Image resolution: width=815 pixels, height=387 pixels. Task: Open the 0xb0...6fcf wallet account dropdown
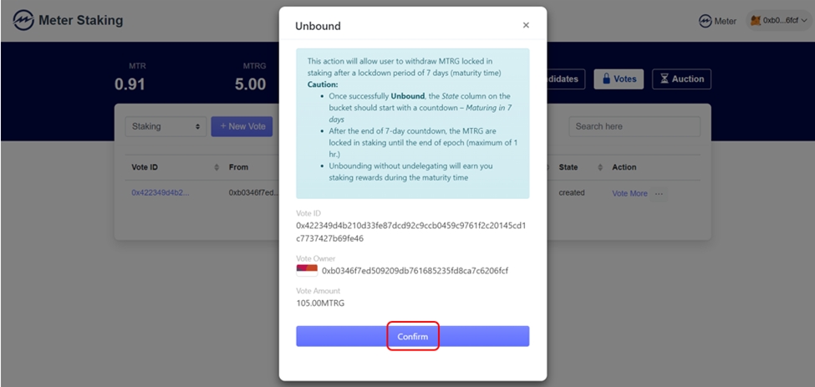pos(779,20)
